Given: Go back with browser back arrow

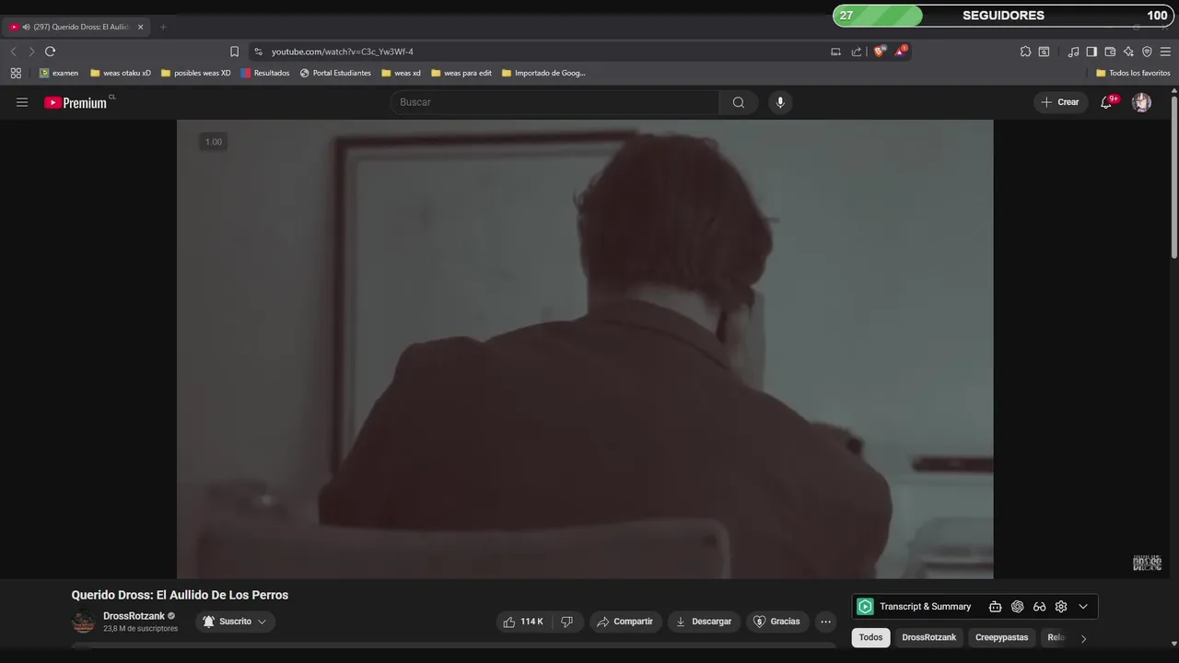Looking at the screenshot, I should coord(13,52).
